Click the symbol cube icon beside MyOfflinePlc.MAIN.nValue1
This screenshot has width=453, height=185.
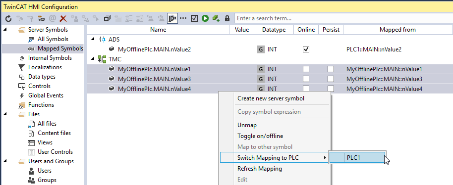(x=112, y=69)
